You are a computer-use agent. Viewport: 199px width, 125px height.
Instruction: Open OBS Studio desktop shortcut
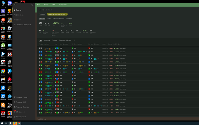(10, 106)
